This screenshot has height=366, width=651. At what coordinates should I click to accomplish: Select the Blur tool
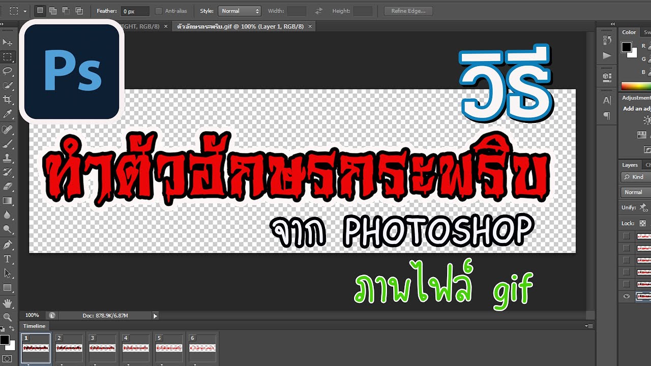(x=8, y=215)
